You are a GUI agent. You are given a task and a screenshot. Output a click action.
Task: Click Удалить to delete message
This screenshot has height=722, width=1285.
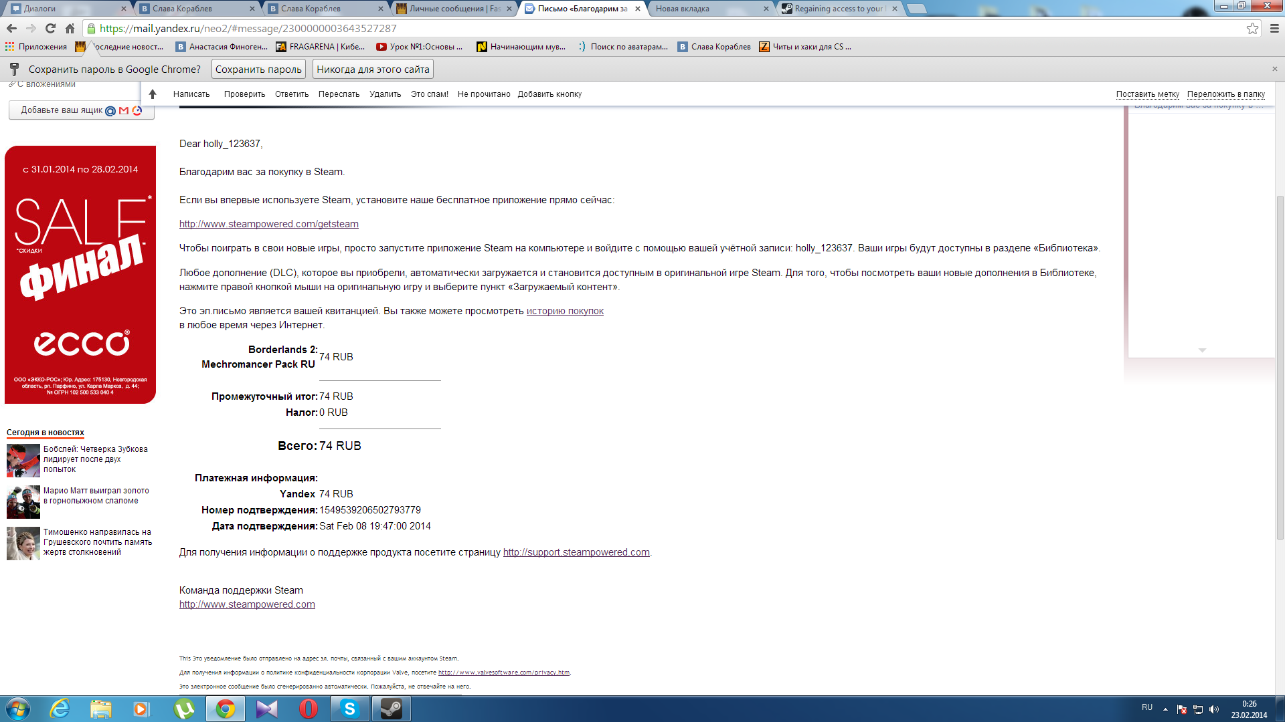pos(385,94)
